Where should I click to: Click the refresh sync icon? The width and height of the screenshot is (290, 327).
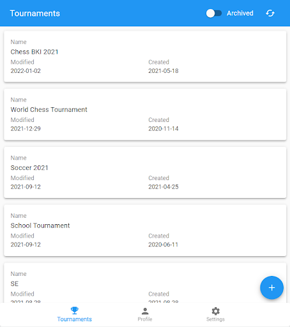(270, 13)
